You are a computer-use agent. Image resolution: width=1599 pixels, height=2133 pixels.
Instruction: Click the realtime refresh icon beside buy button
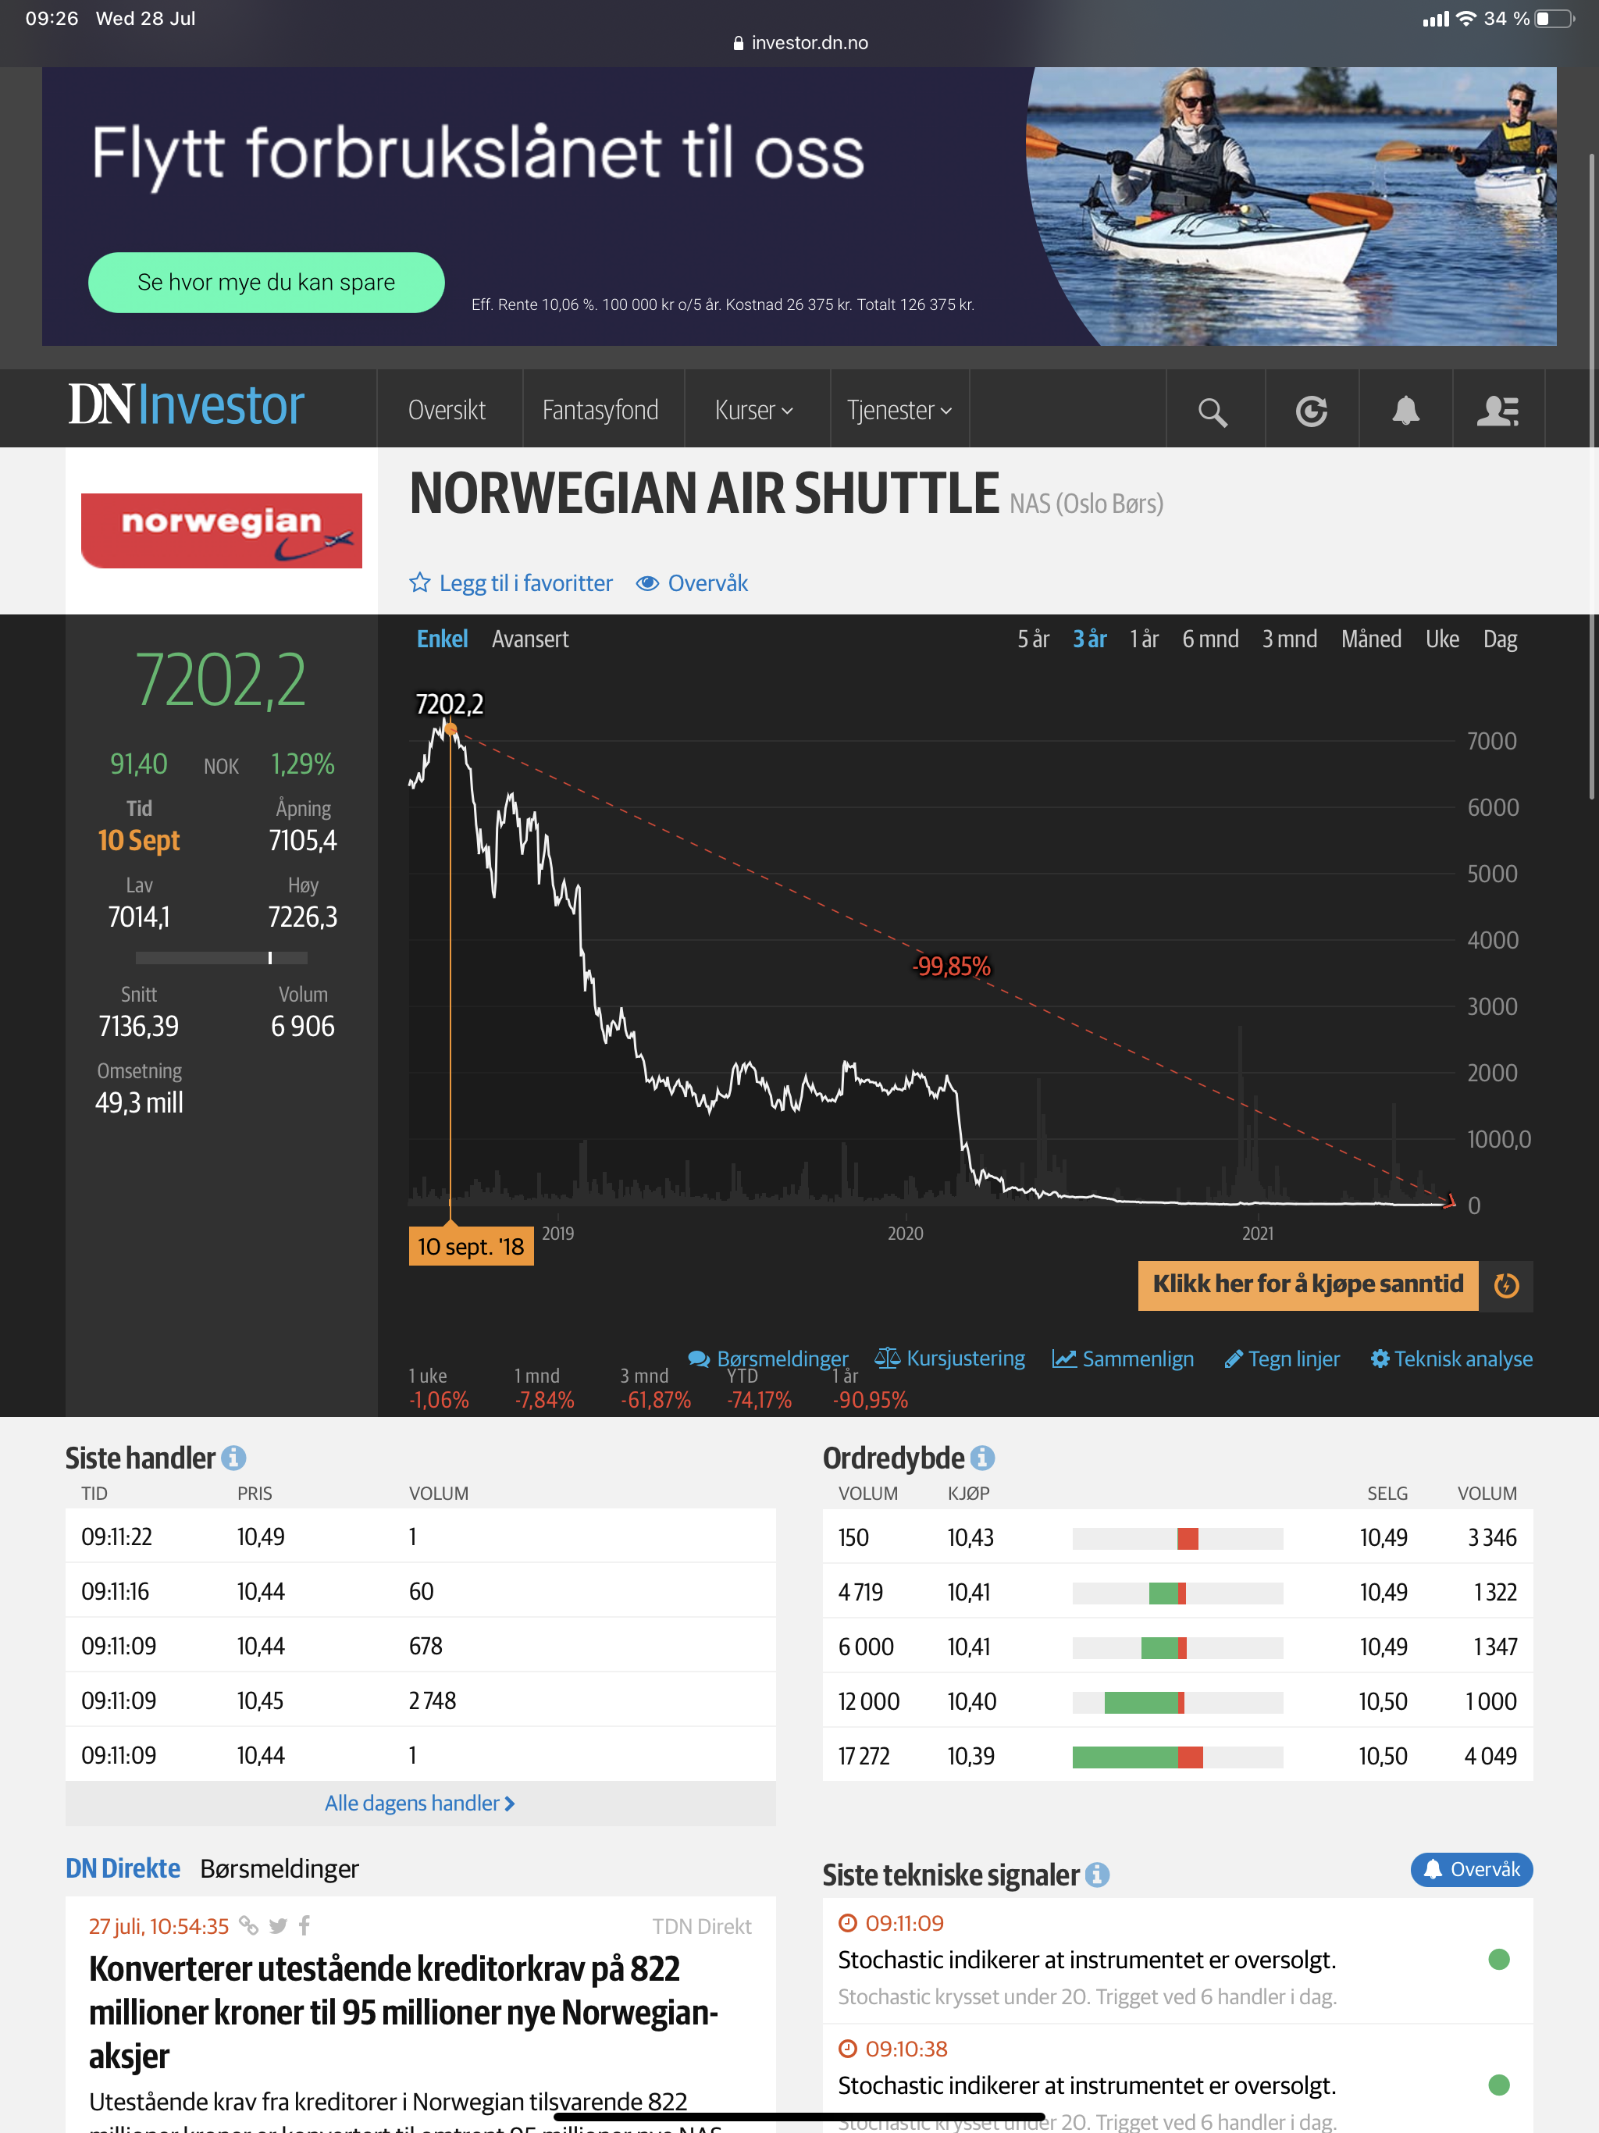click(x=1505, y=1285)
